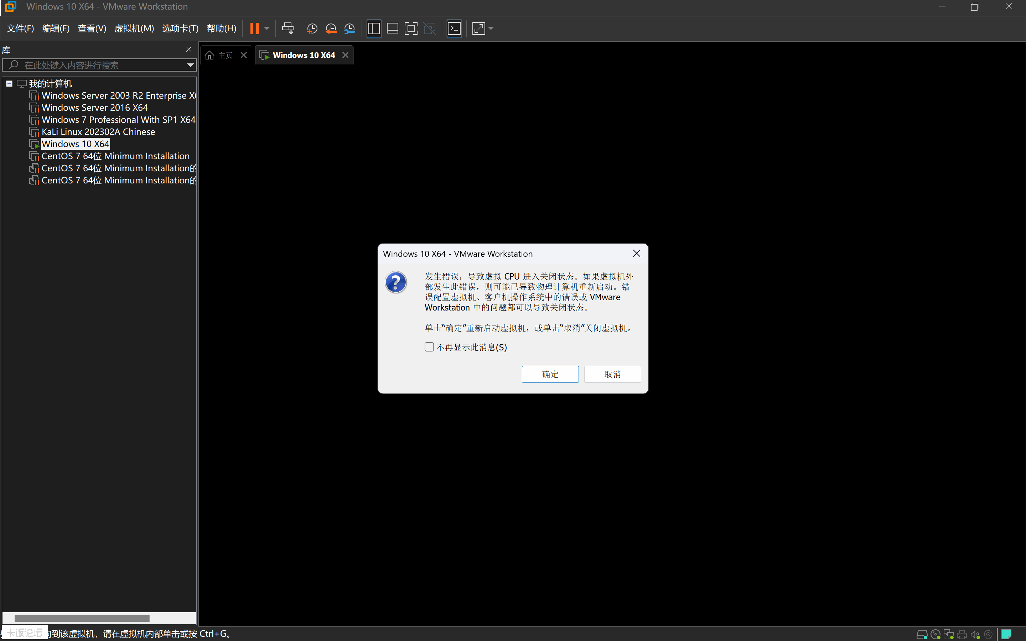Open the 帮助(H) menu
The height and width of the screenshot is (641, 1026).
coord(221,28)
